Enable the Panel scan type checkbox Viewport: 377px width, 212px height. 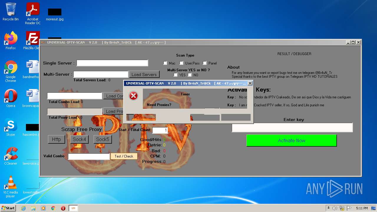(205, 63)
